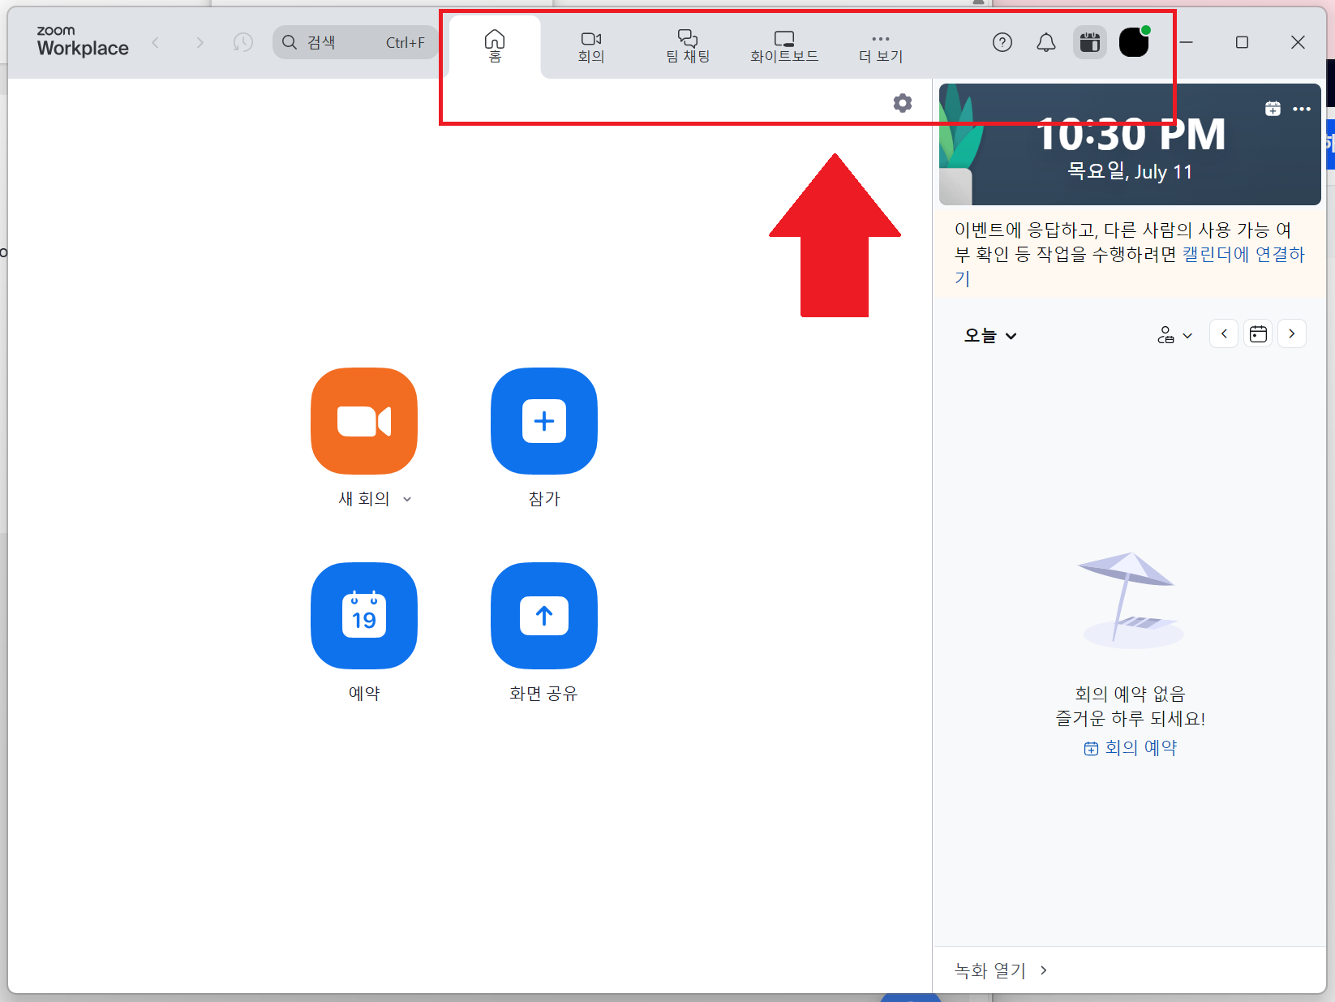The image size is (1335, 1002).
Task: Expand the attendee filter dropdown above the calendar
Action: point(1174,335)
